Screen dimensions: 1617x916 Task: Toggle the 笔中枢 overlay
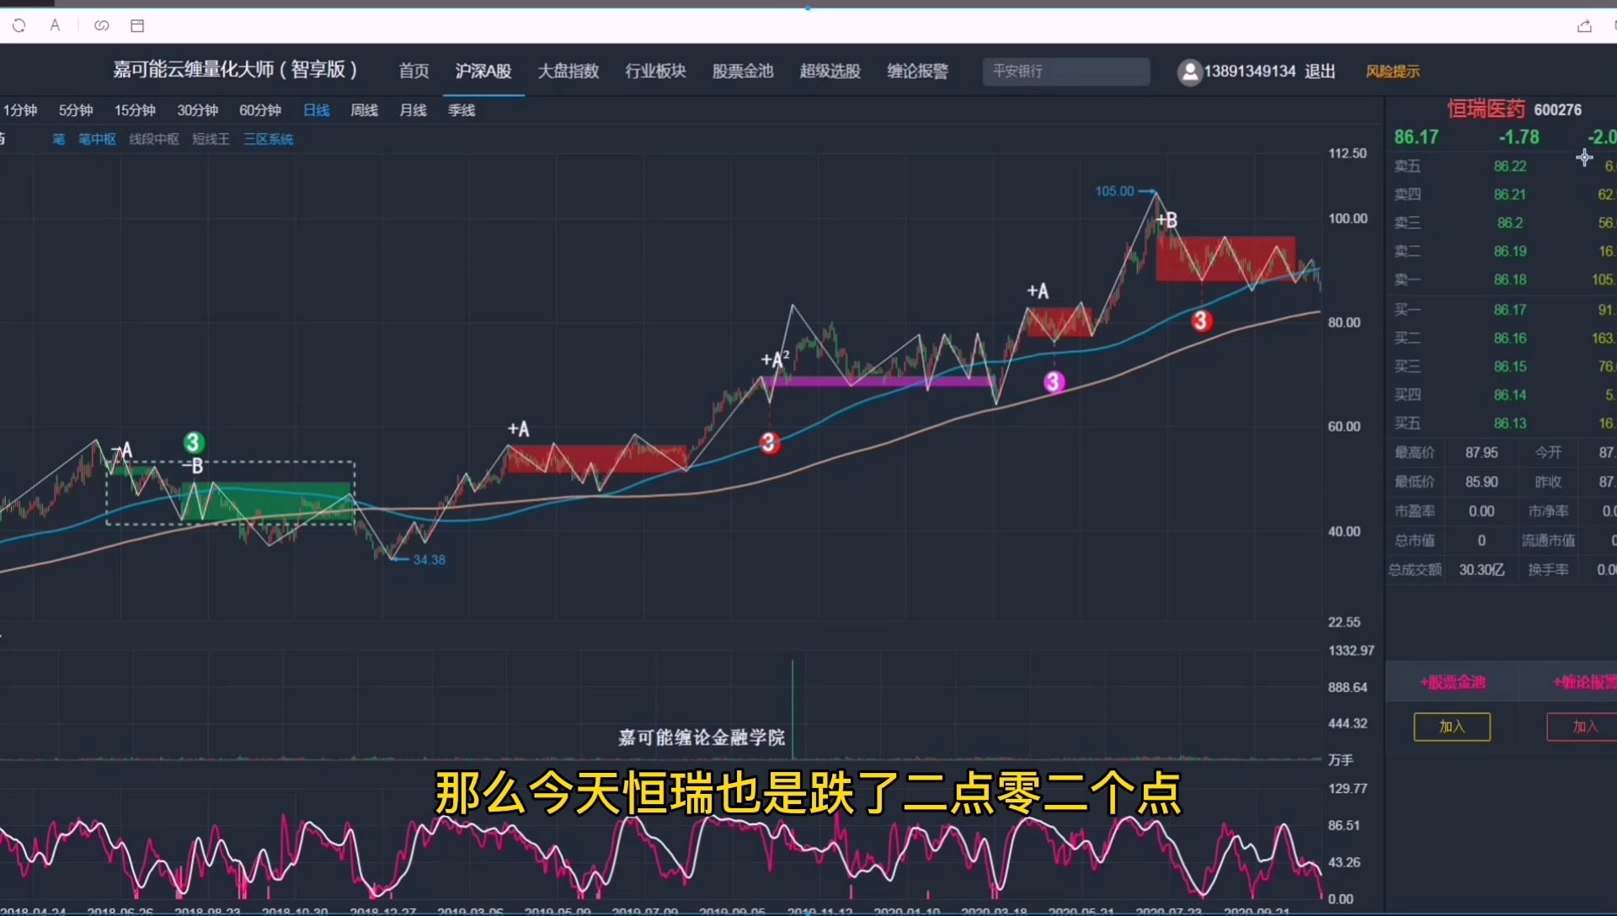pyautogui.click(x=97, y=139)
